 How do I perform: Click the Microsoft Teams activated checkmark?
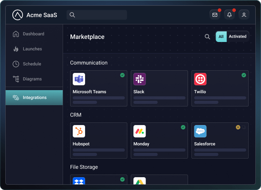(x=123, y=75)
